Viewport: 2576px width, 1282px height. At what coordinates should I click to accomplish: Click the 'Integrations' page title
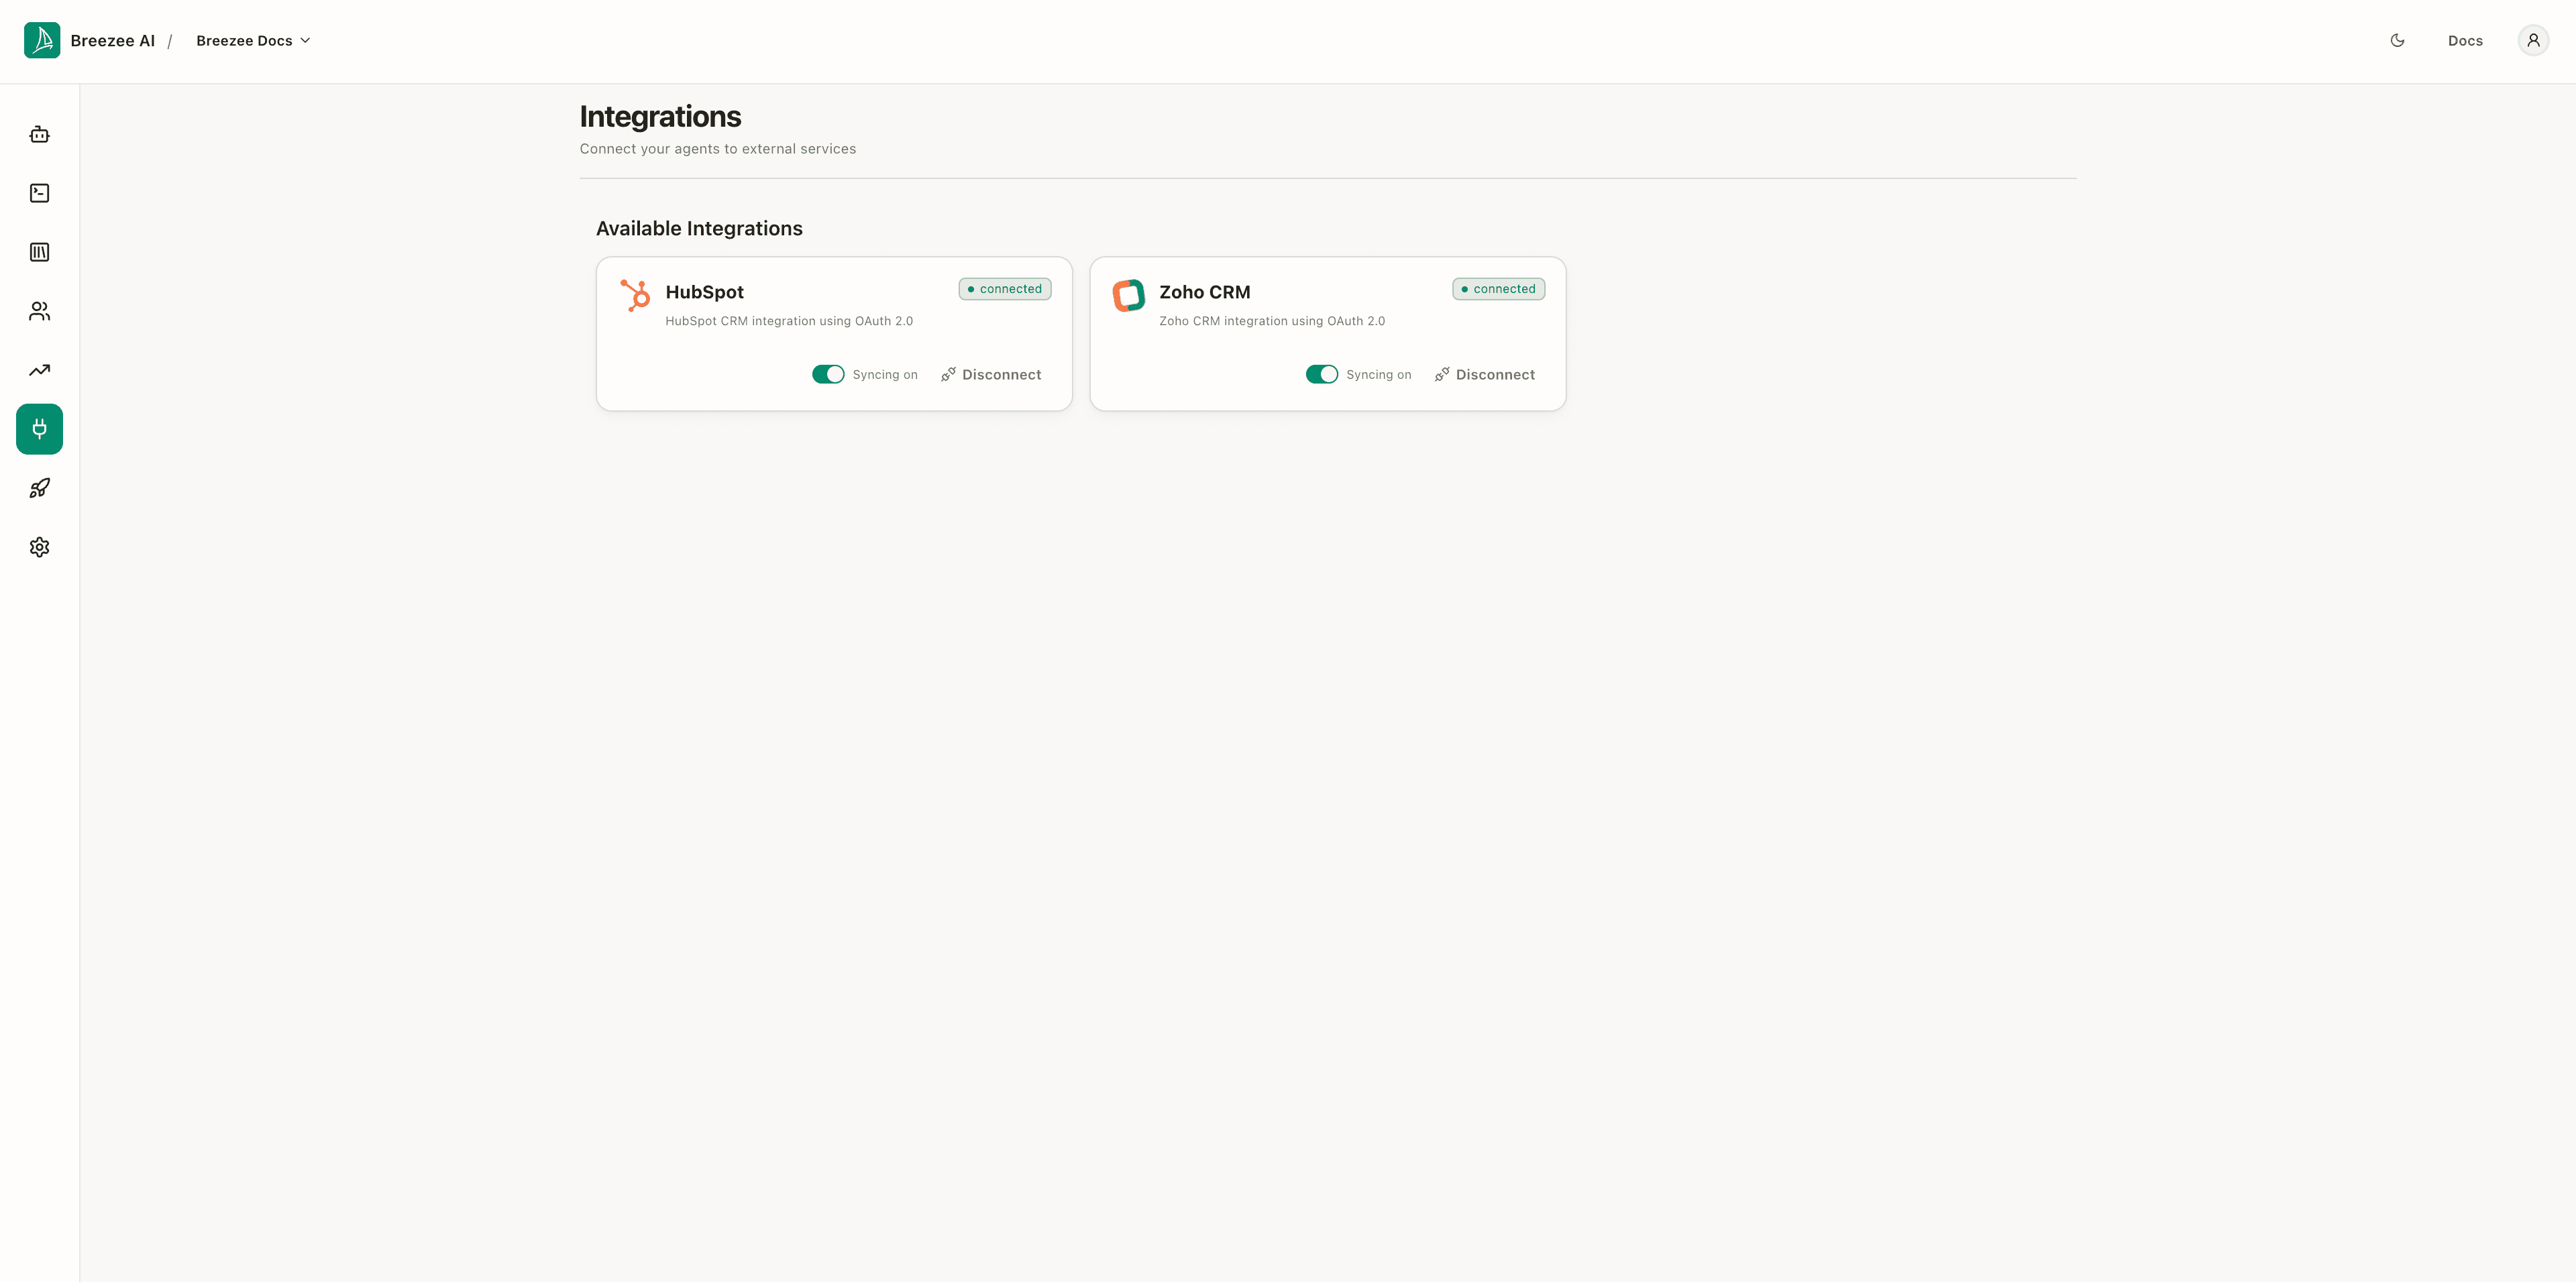click(x=660, y=116)
